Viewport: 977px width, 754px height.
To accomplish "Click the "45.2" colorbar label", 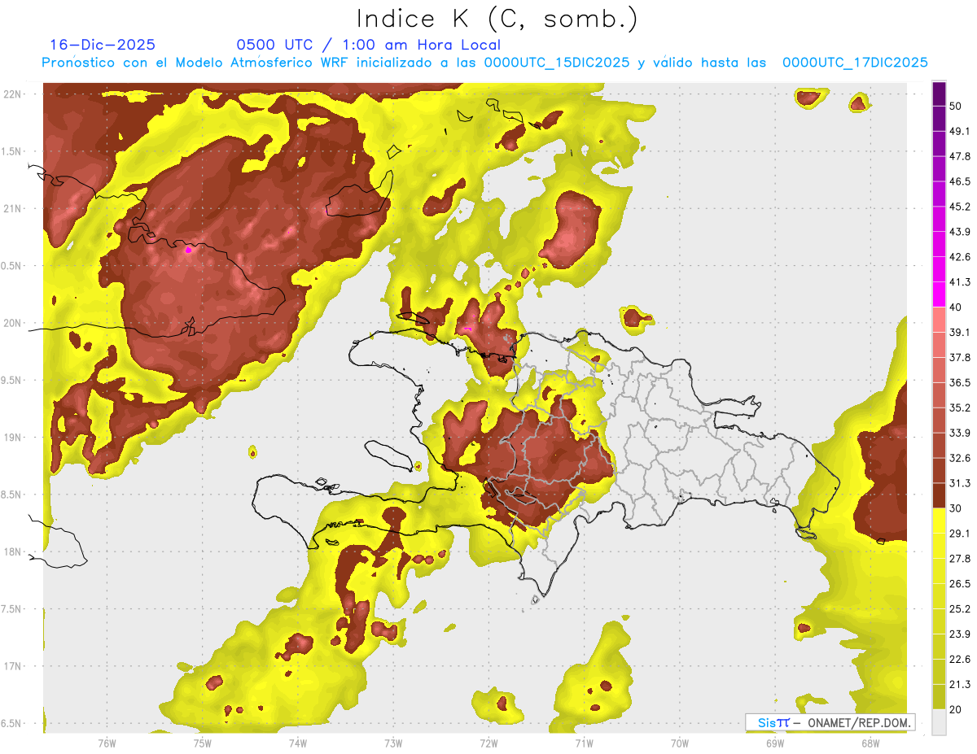I will point(959,207).
